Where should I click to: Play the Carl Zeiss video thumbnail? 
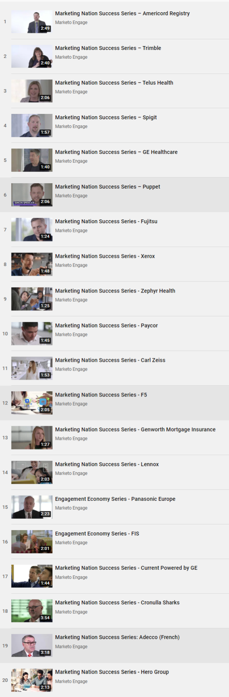(32, 368)
